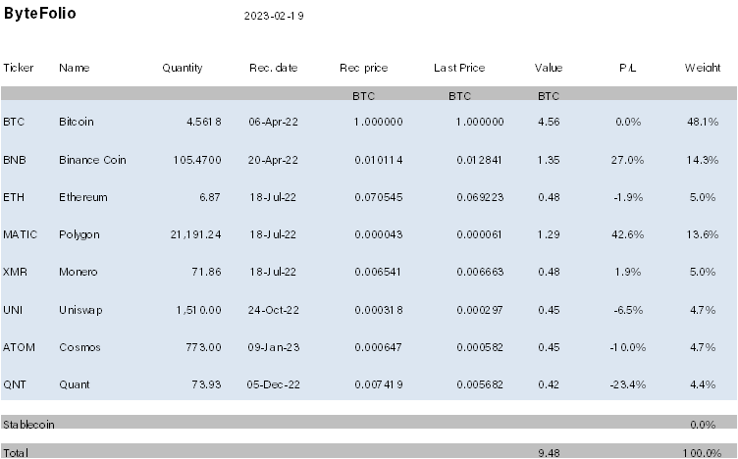Select the QNT ticker cell
The width and height of the screenshot is (738, 459).
(x=15, y=384)
